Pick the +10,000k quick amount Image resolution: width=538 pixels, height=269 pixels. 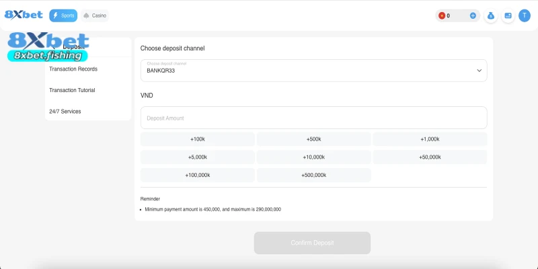[x=313, y=157]
